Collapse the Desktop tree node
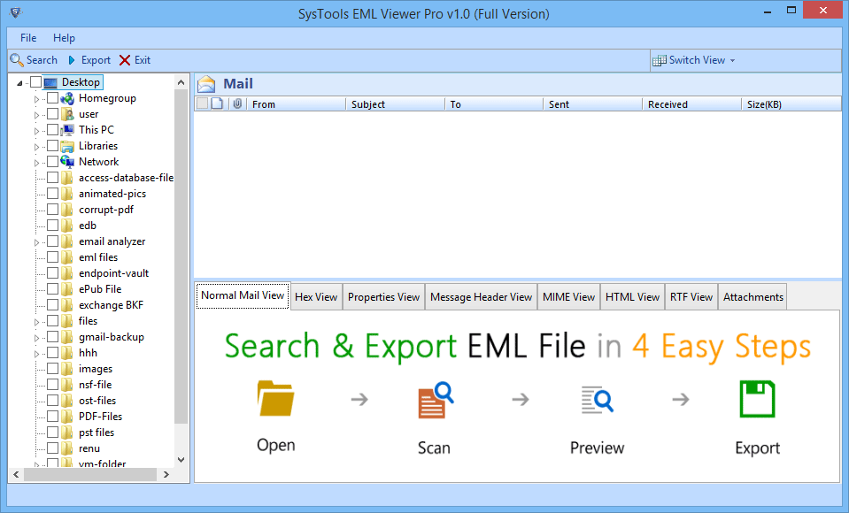The image size is (849, 513). coord(19,83)
